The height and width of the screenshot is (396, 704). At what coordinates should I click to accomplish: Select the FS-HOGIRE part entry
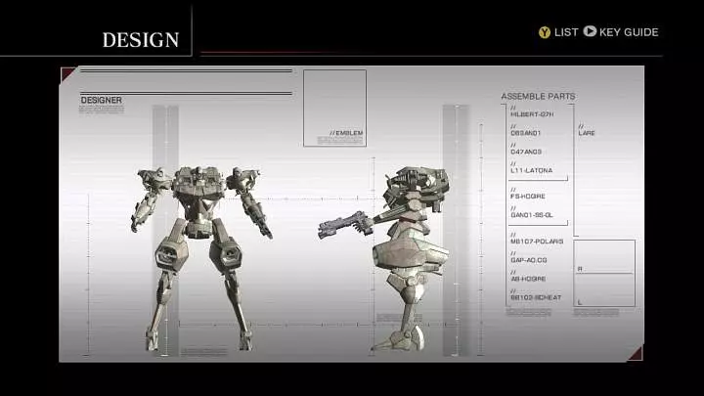point(528,197)
